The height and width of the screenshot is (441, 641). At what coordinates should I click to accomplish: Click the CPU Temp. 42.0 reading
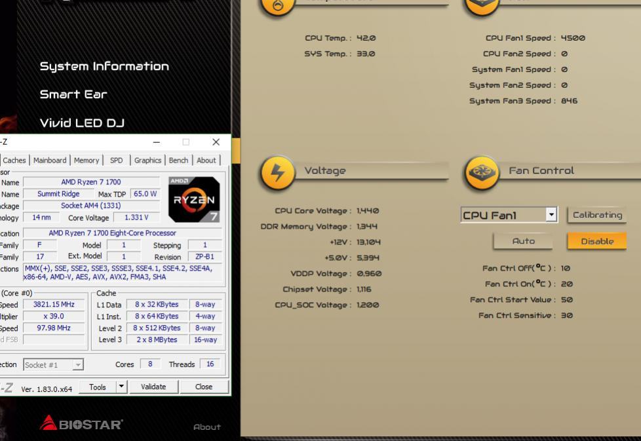tap(366, 38)
